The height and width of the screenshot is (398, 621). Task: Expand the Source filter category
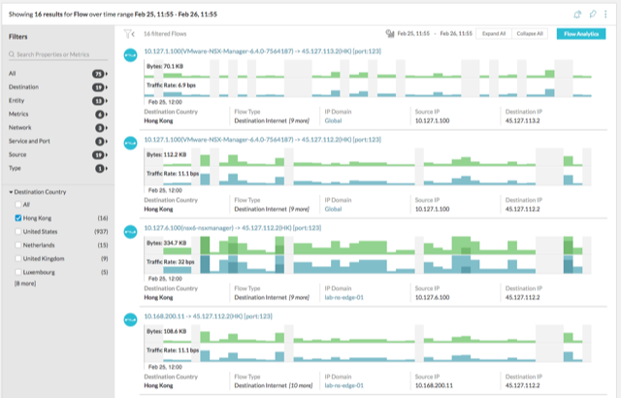tap(107, 155)
